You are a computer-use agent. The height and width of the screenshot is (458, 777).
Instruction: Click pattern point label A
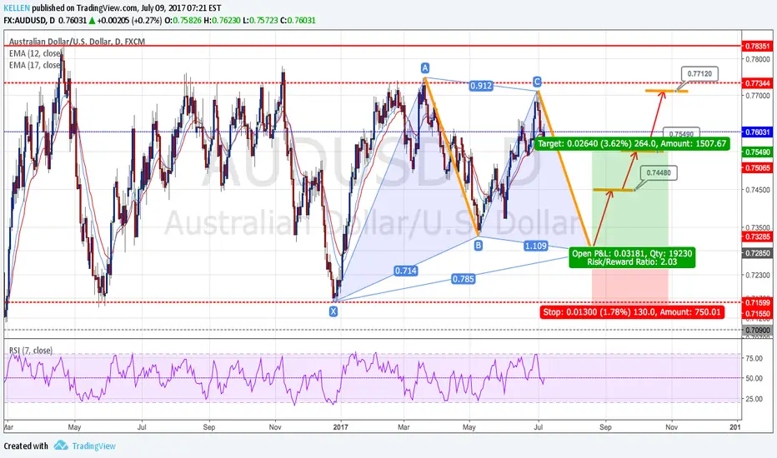[424, 67]
